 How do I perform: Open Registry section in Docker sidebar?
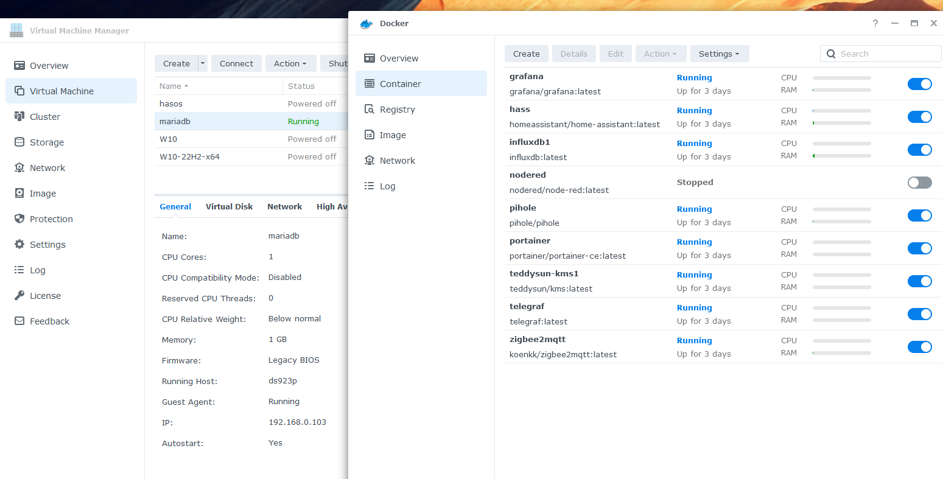[421, 109]
